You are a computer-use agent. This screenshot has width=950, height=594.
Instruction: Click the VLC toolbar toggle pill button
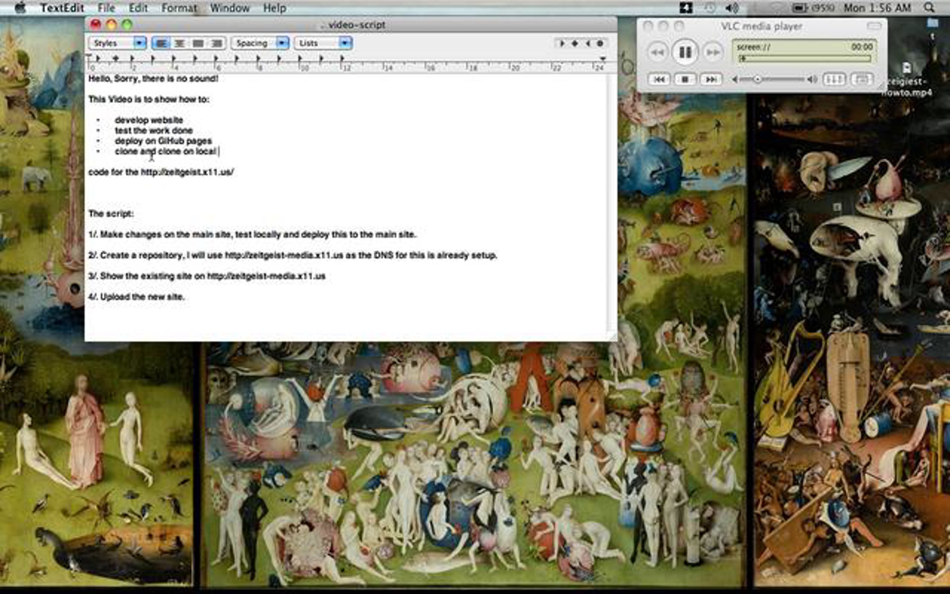pyautogui.click(x=874, y=26)
